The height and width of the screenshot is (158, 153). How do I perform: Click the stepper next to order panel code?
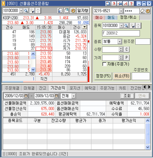(x=138, y=26)
